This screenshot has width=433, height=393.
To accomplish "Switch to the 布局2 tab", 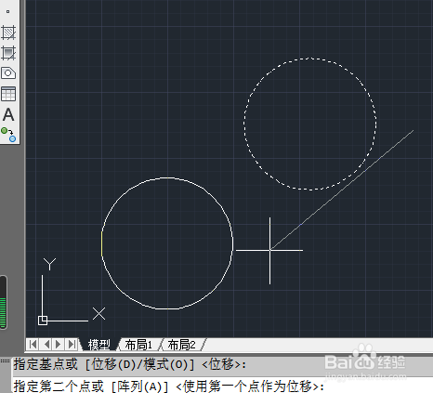I will pos(181,345).
